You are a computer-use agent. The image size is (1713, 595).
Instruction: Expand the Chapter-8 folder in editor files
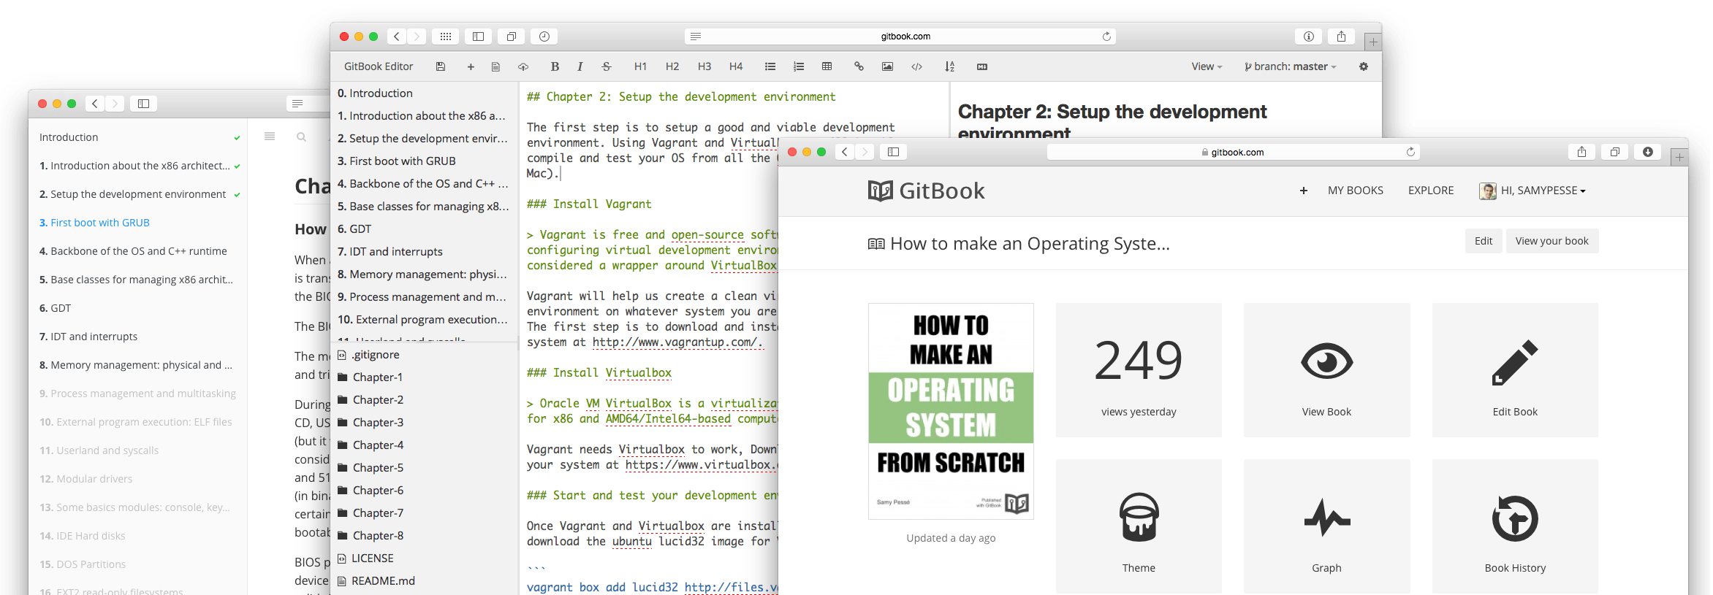371,536
